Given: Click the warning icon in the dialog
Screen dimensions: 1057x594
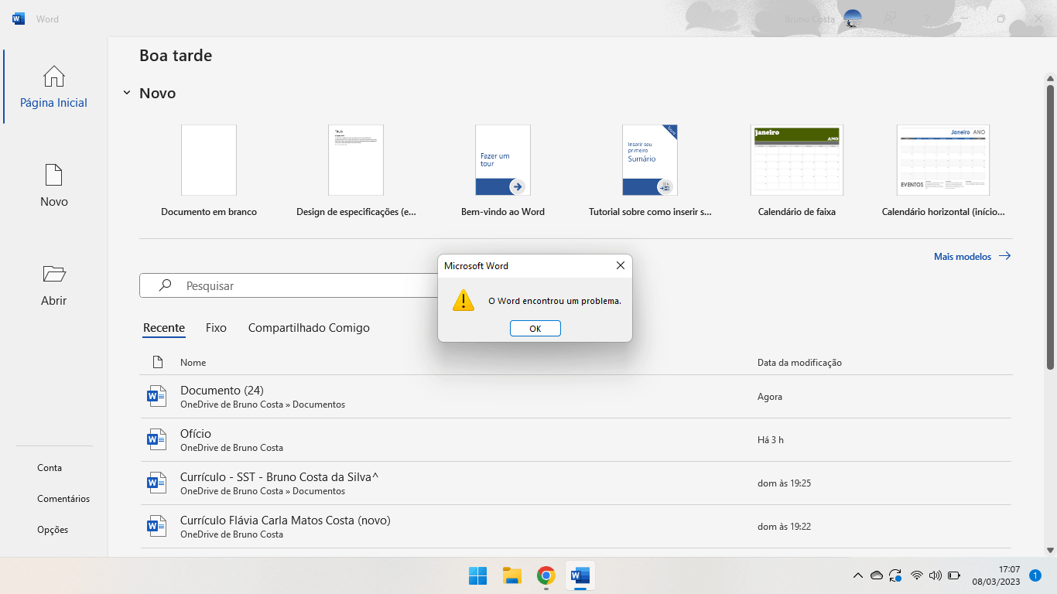Looking at the screenshot, I should 464,301.
